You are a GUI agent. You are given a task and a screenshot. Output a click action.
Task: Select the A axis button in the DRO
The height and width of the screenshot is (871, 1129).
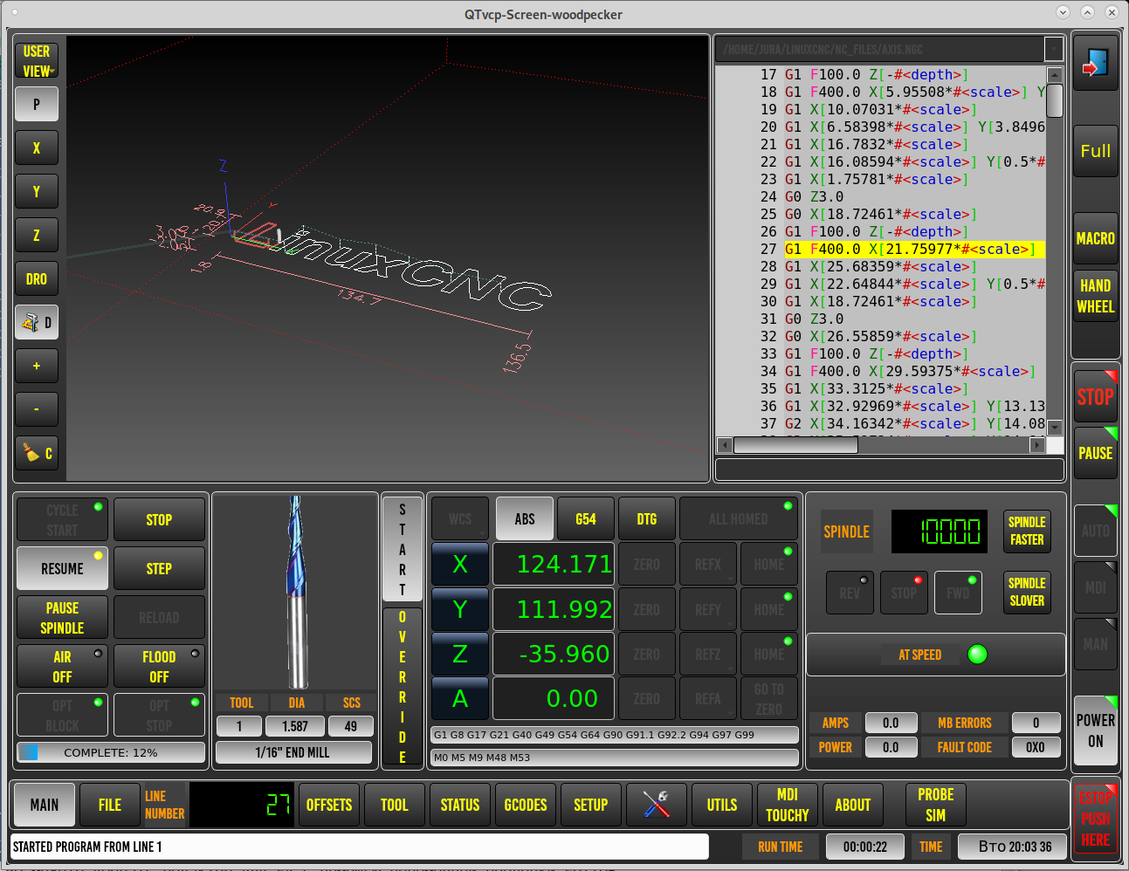tap(460, 698)
